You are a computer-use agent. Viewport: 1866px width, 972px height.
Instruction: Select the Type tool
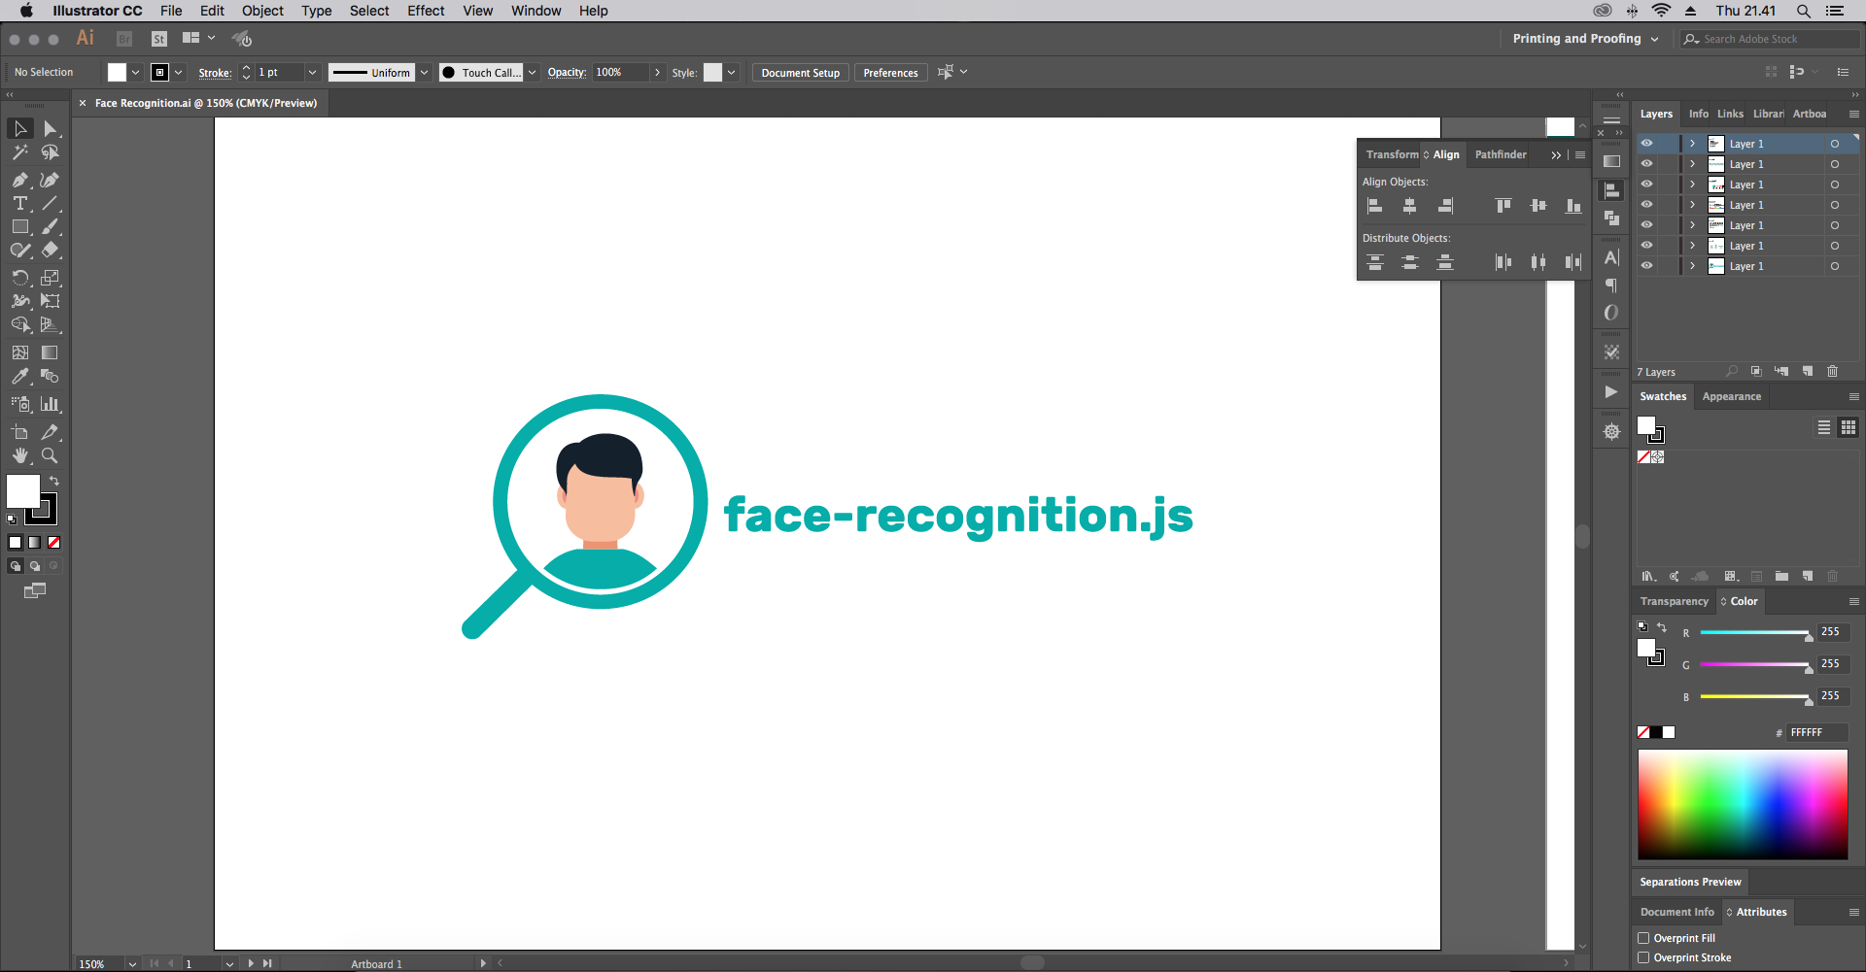point(19,203)
